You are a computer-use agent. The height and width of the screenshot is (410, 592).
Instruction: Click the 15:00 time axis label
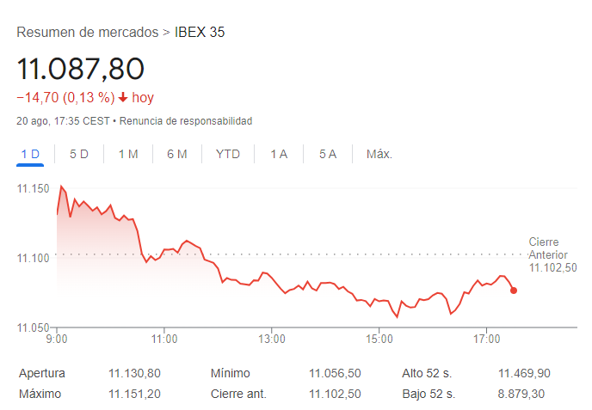click(x=379, y=340)
